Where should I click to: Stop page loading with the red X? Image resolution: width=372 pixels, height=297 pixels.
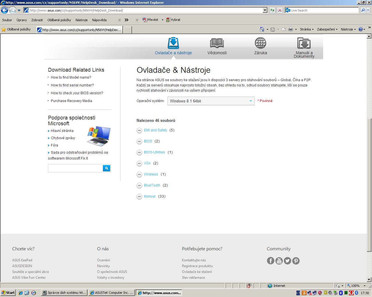(x=280, y=10)
